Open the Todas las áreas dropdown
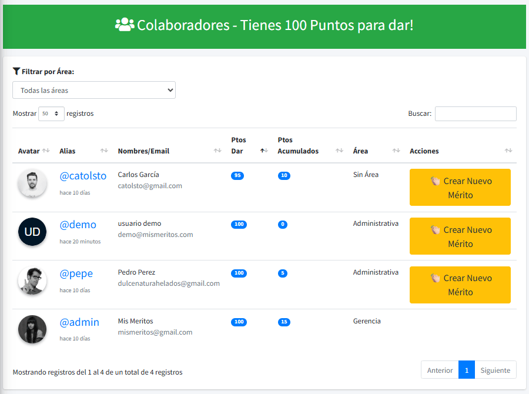 coord(94,90)
